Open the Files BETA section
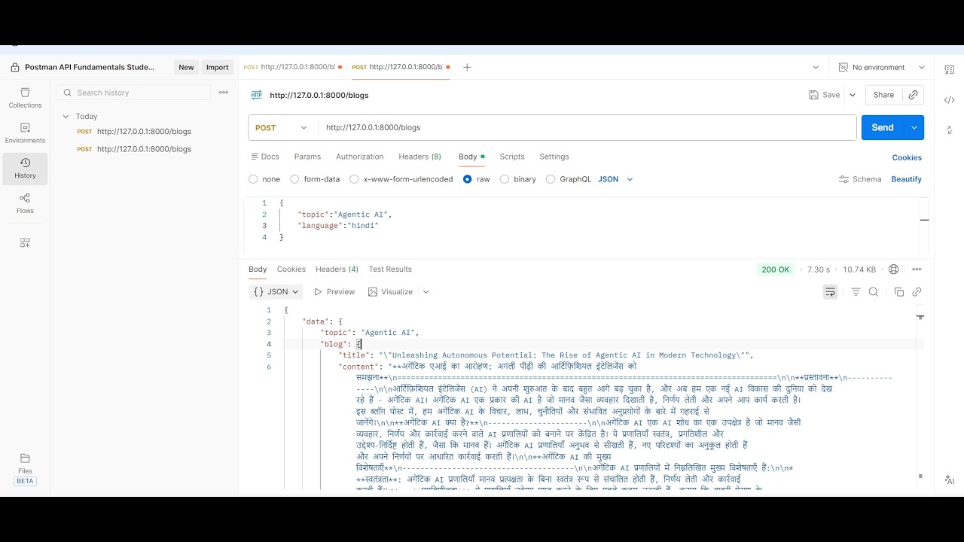Image resolution: width=964 pixels, height=542 pixels. tap(25, 469)
